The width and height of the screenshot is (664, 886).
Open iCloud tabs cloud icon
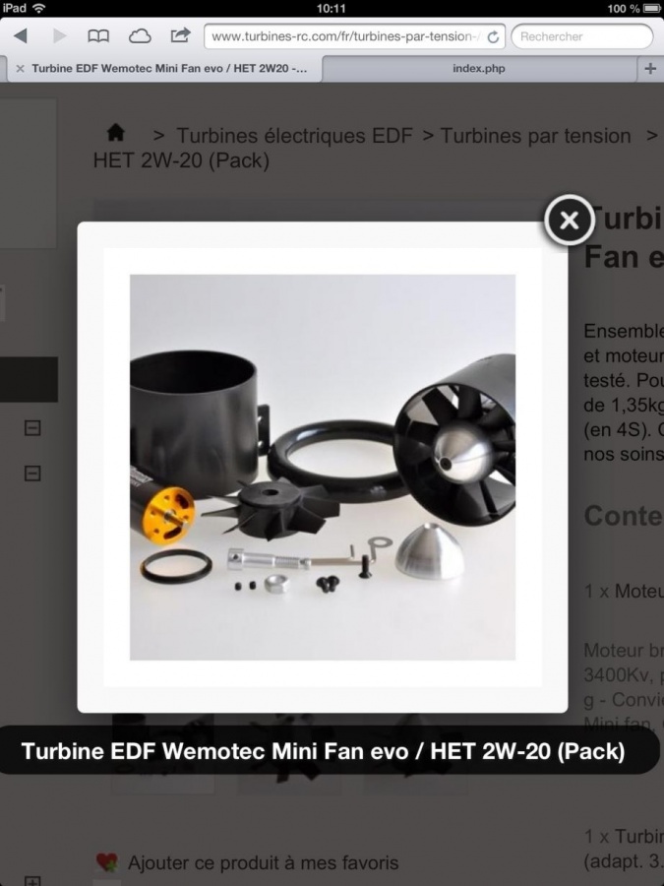point(140,36)
